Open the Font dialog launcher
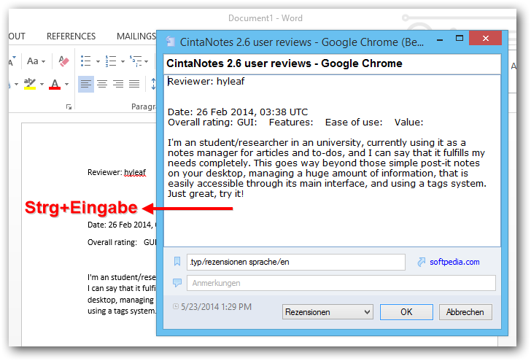Image resolution: width=531 pixels, height=361 pixels. click(x=69, y=107)
